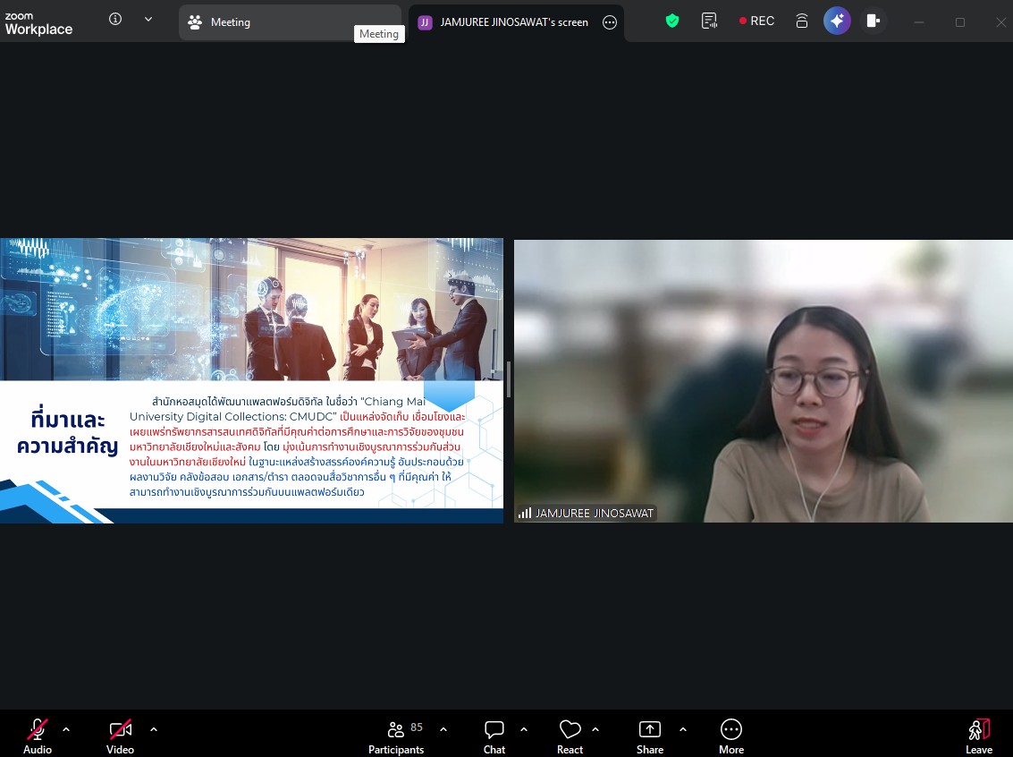The image size is (1013, 757).
Task: Open the More options button
Action: pos(730,737)
